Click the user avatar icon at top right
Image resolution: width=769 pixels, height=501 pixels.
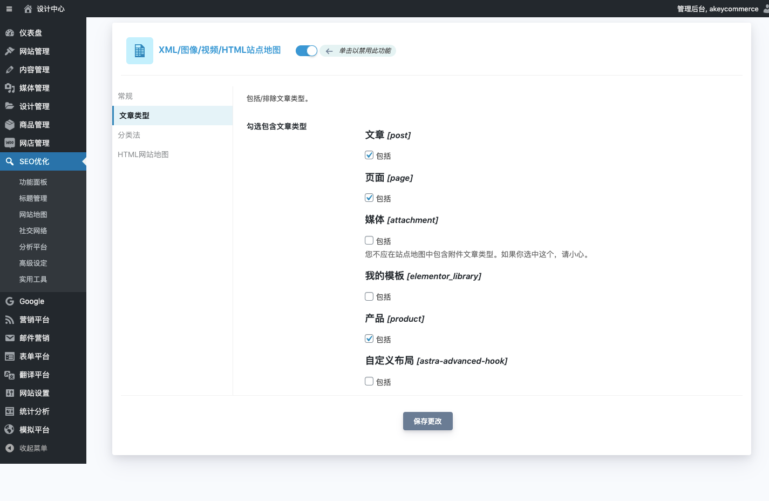click(x=766, y=9)
